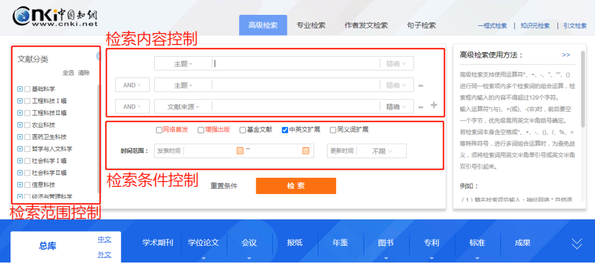Expand more databases with double chevron
Image resolution: width=595 pixels, height=275 pixels.
[x=577, y=244]
